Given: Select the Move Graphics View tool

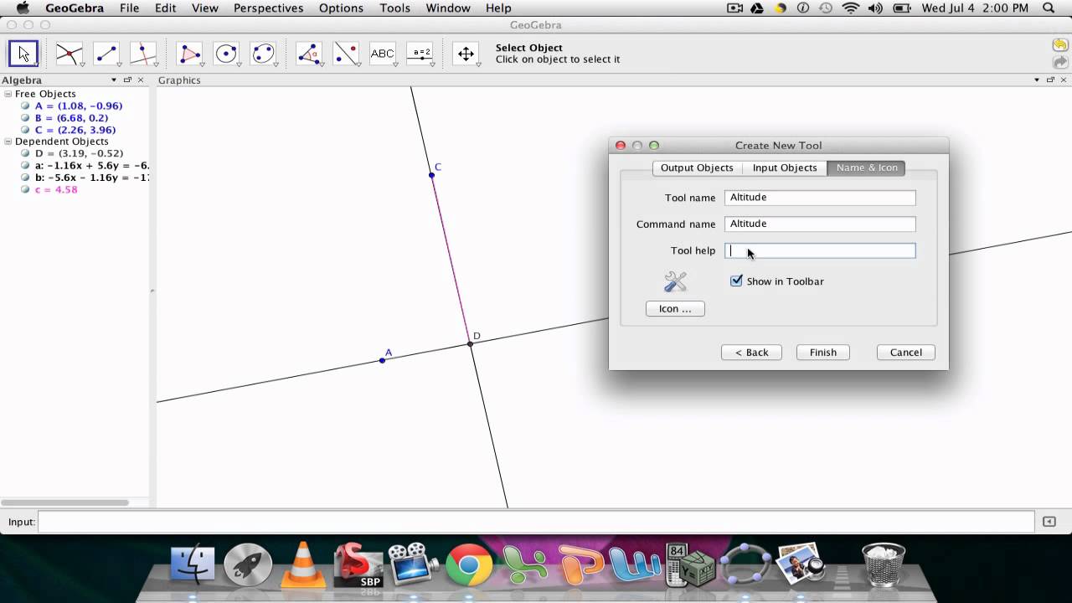Looking at the screenshot, I should (466, 54).
